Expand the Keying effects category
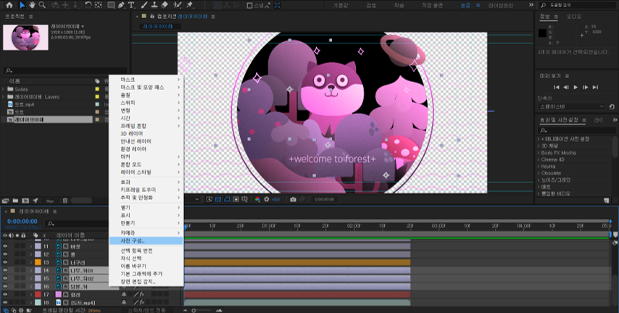619x313 pixels. point(539,166)
